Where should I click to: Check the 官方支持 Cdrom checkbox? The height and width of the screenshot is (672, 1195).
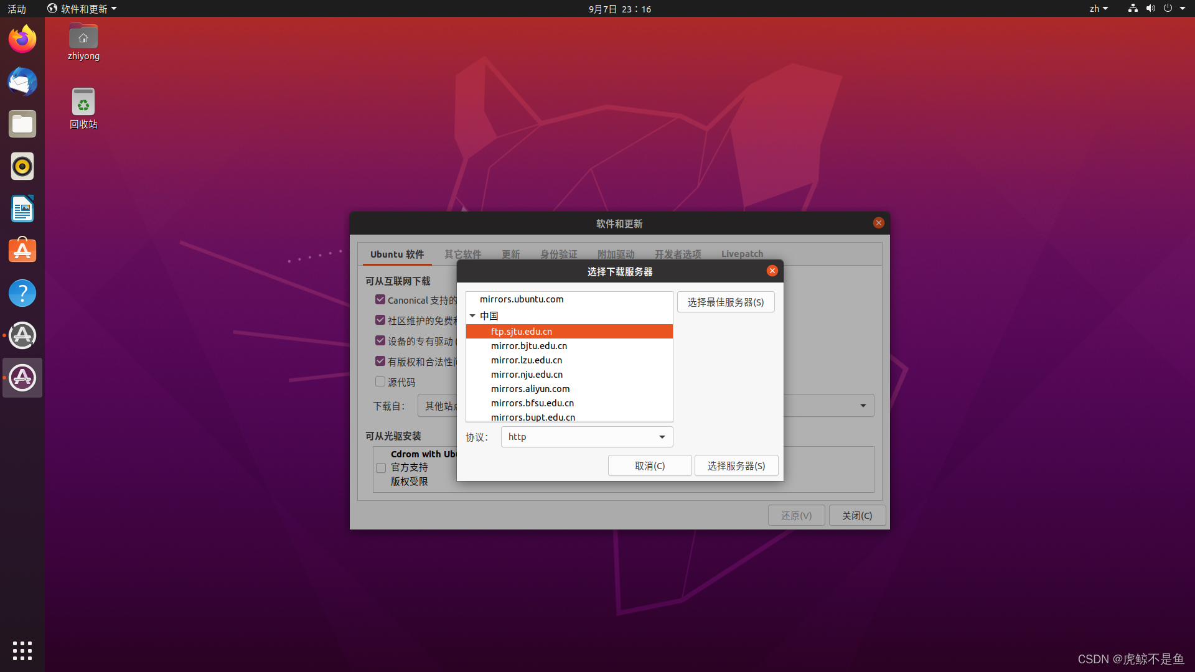(380, 467)
